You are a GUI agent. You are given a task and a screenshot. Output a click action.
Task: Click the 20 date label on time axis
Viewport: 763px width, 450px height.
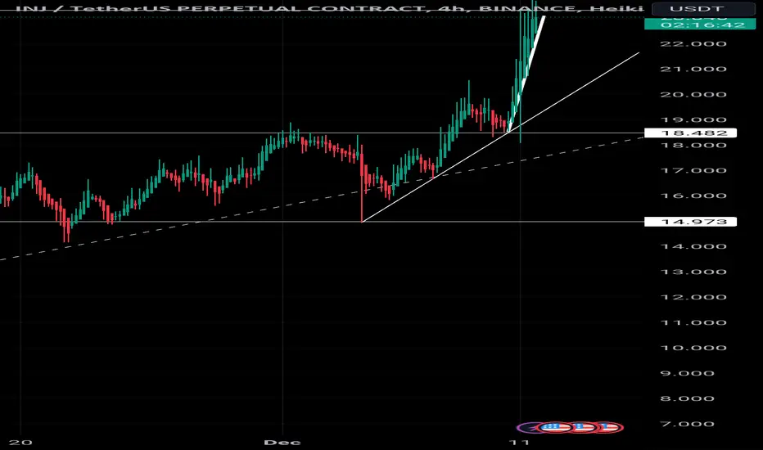[x=20, y=442]
